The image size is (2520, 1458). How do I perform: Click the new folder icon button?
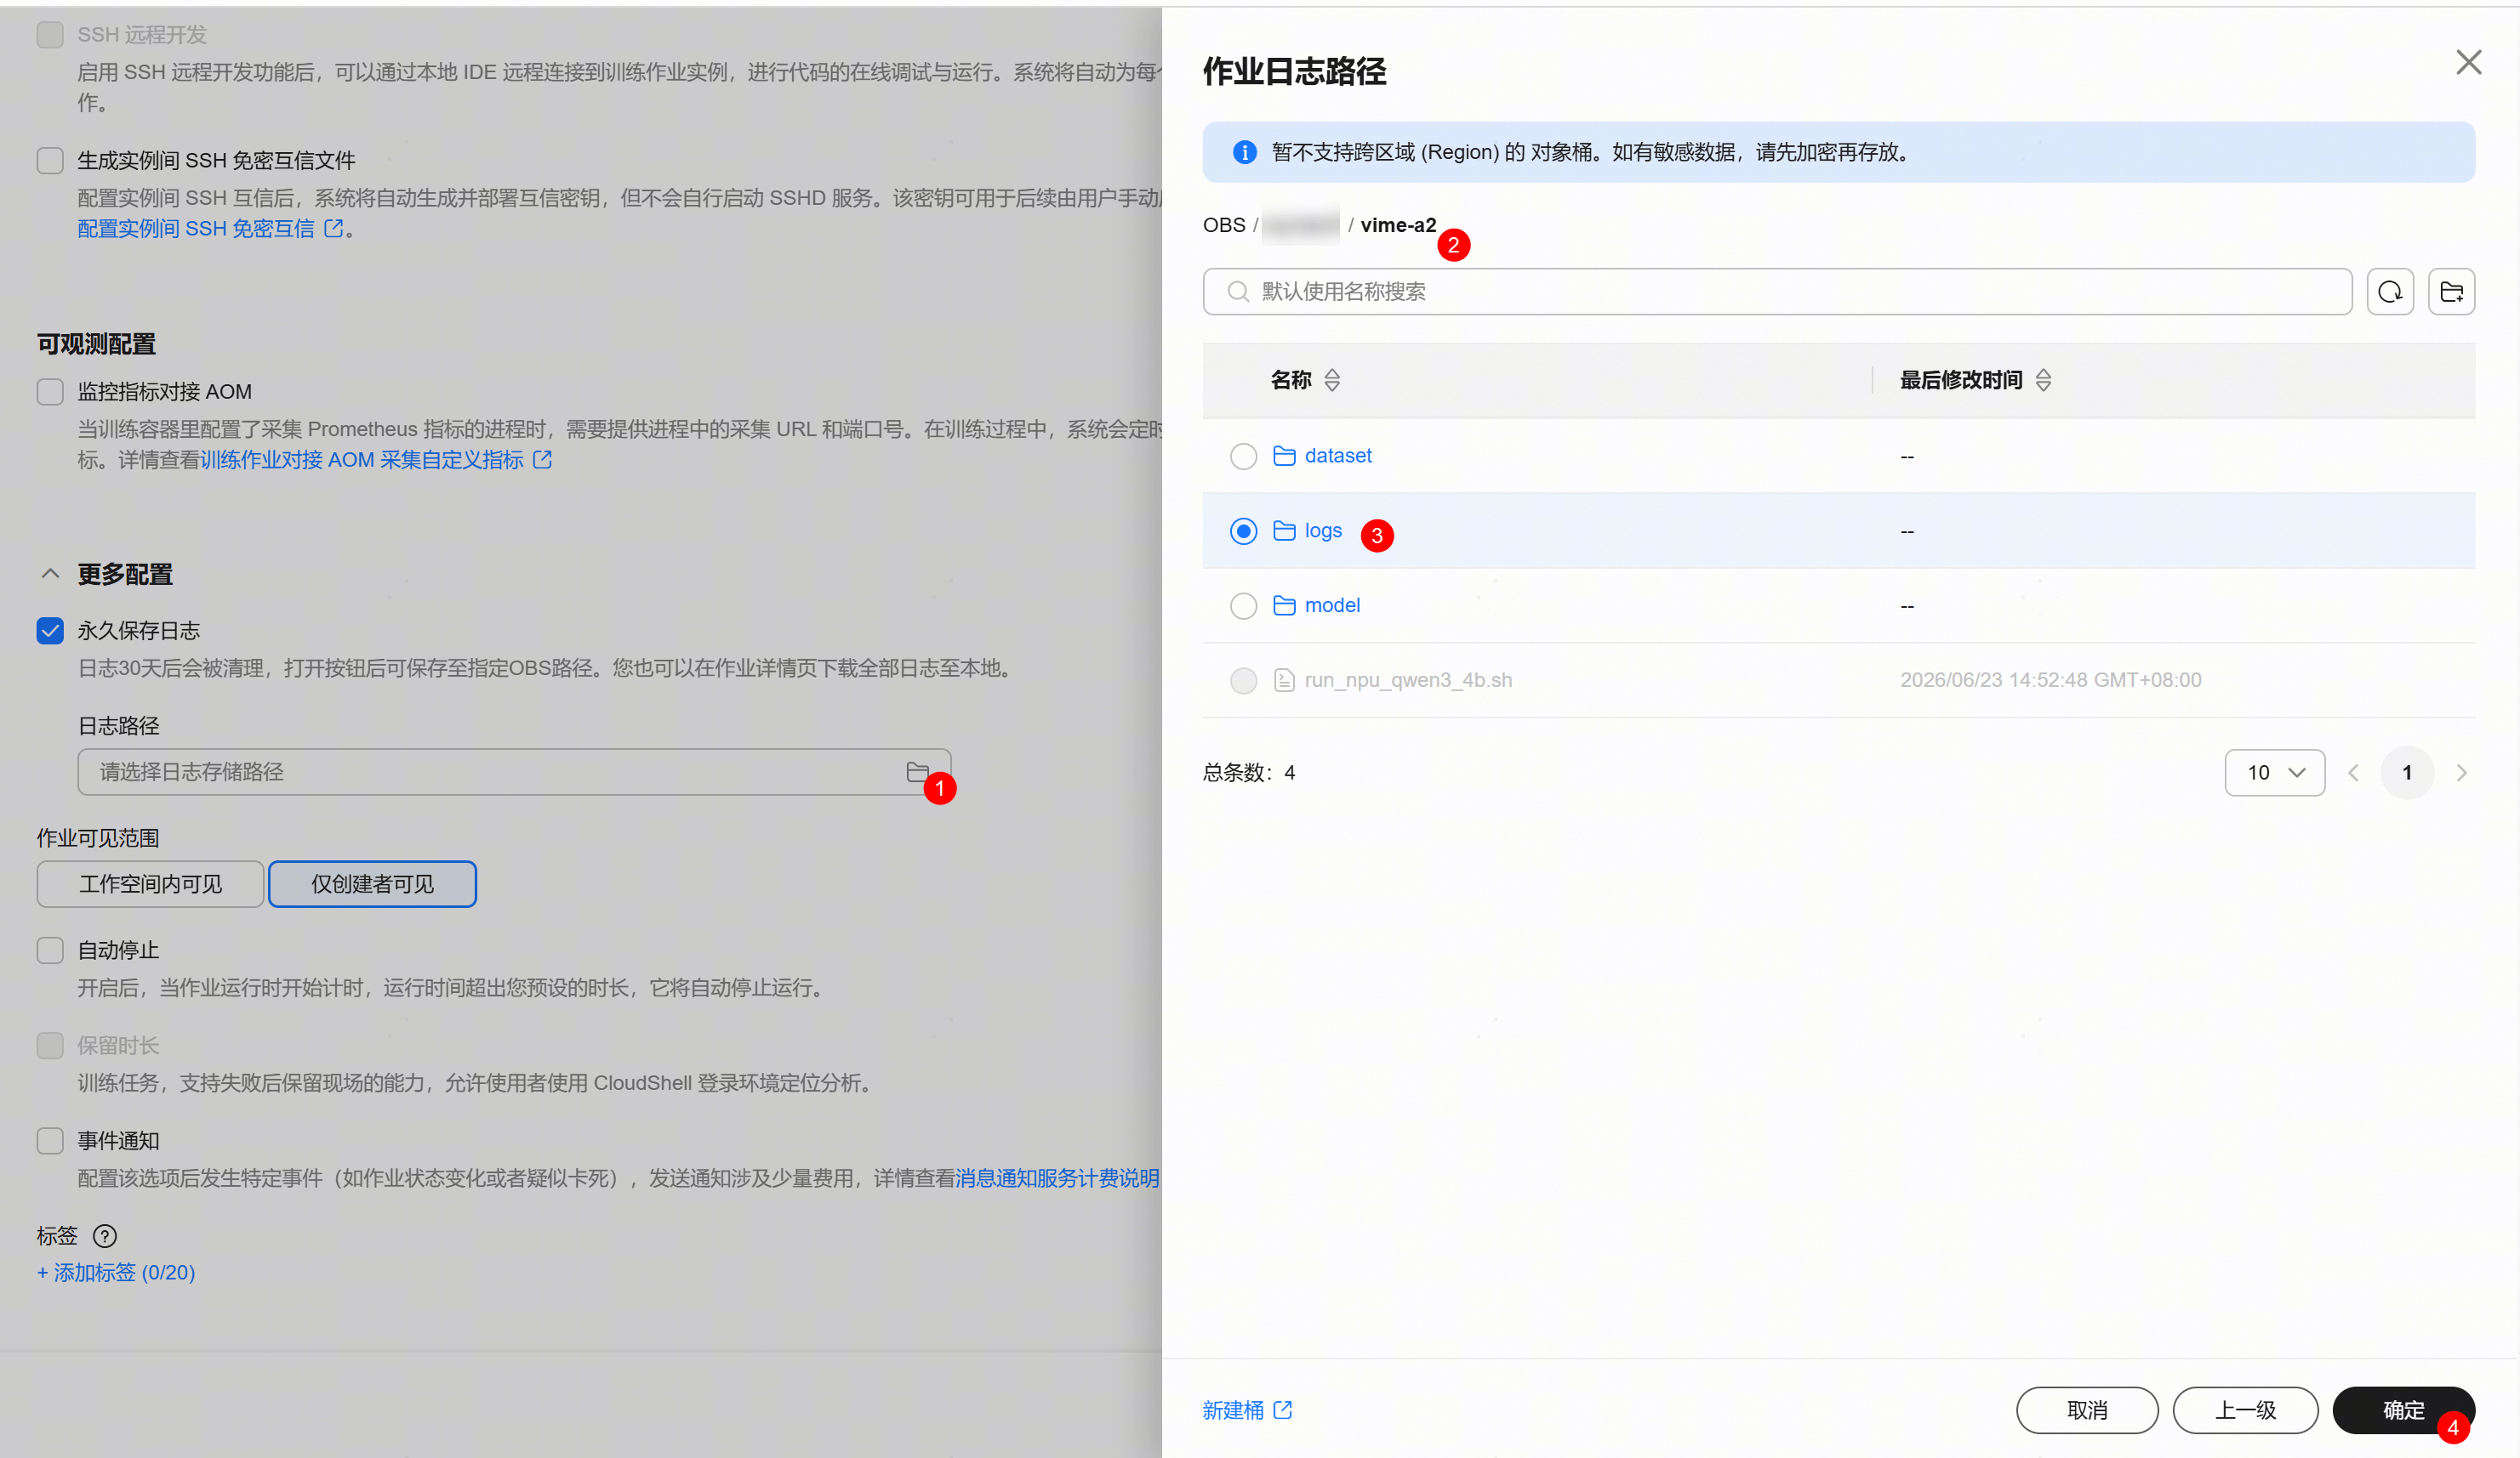click(x=2451, y=292)
